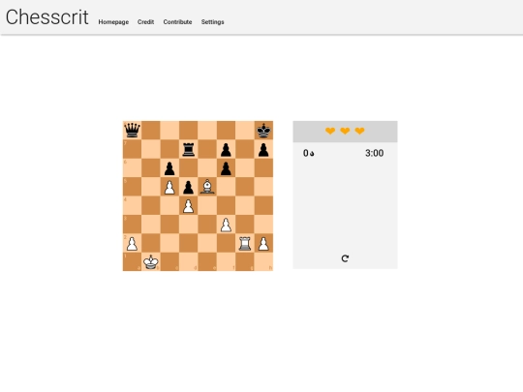Click the empty g8 square

coord(245,131)
